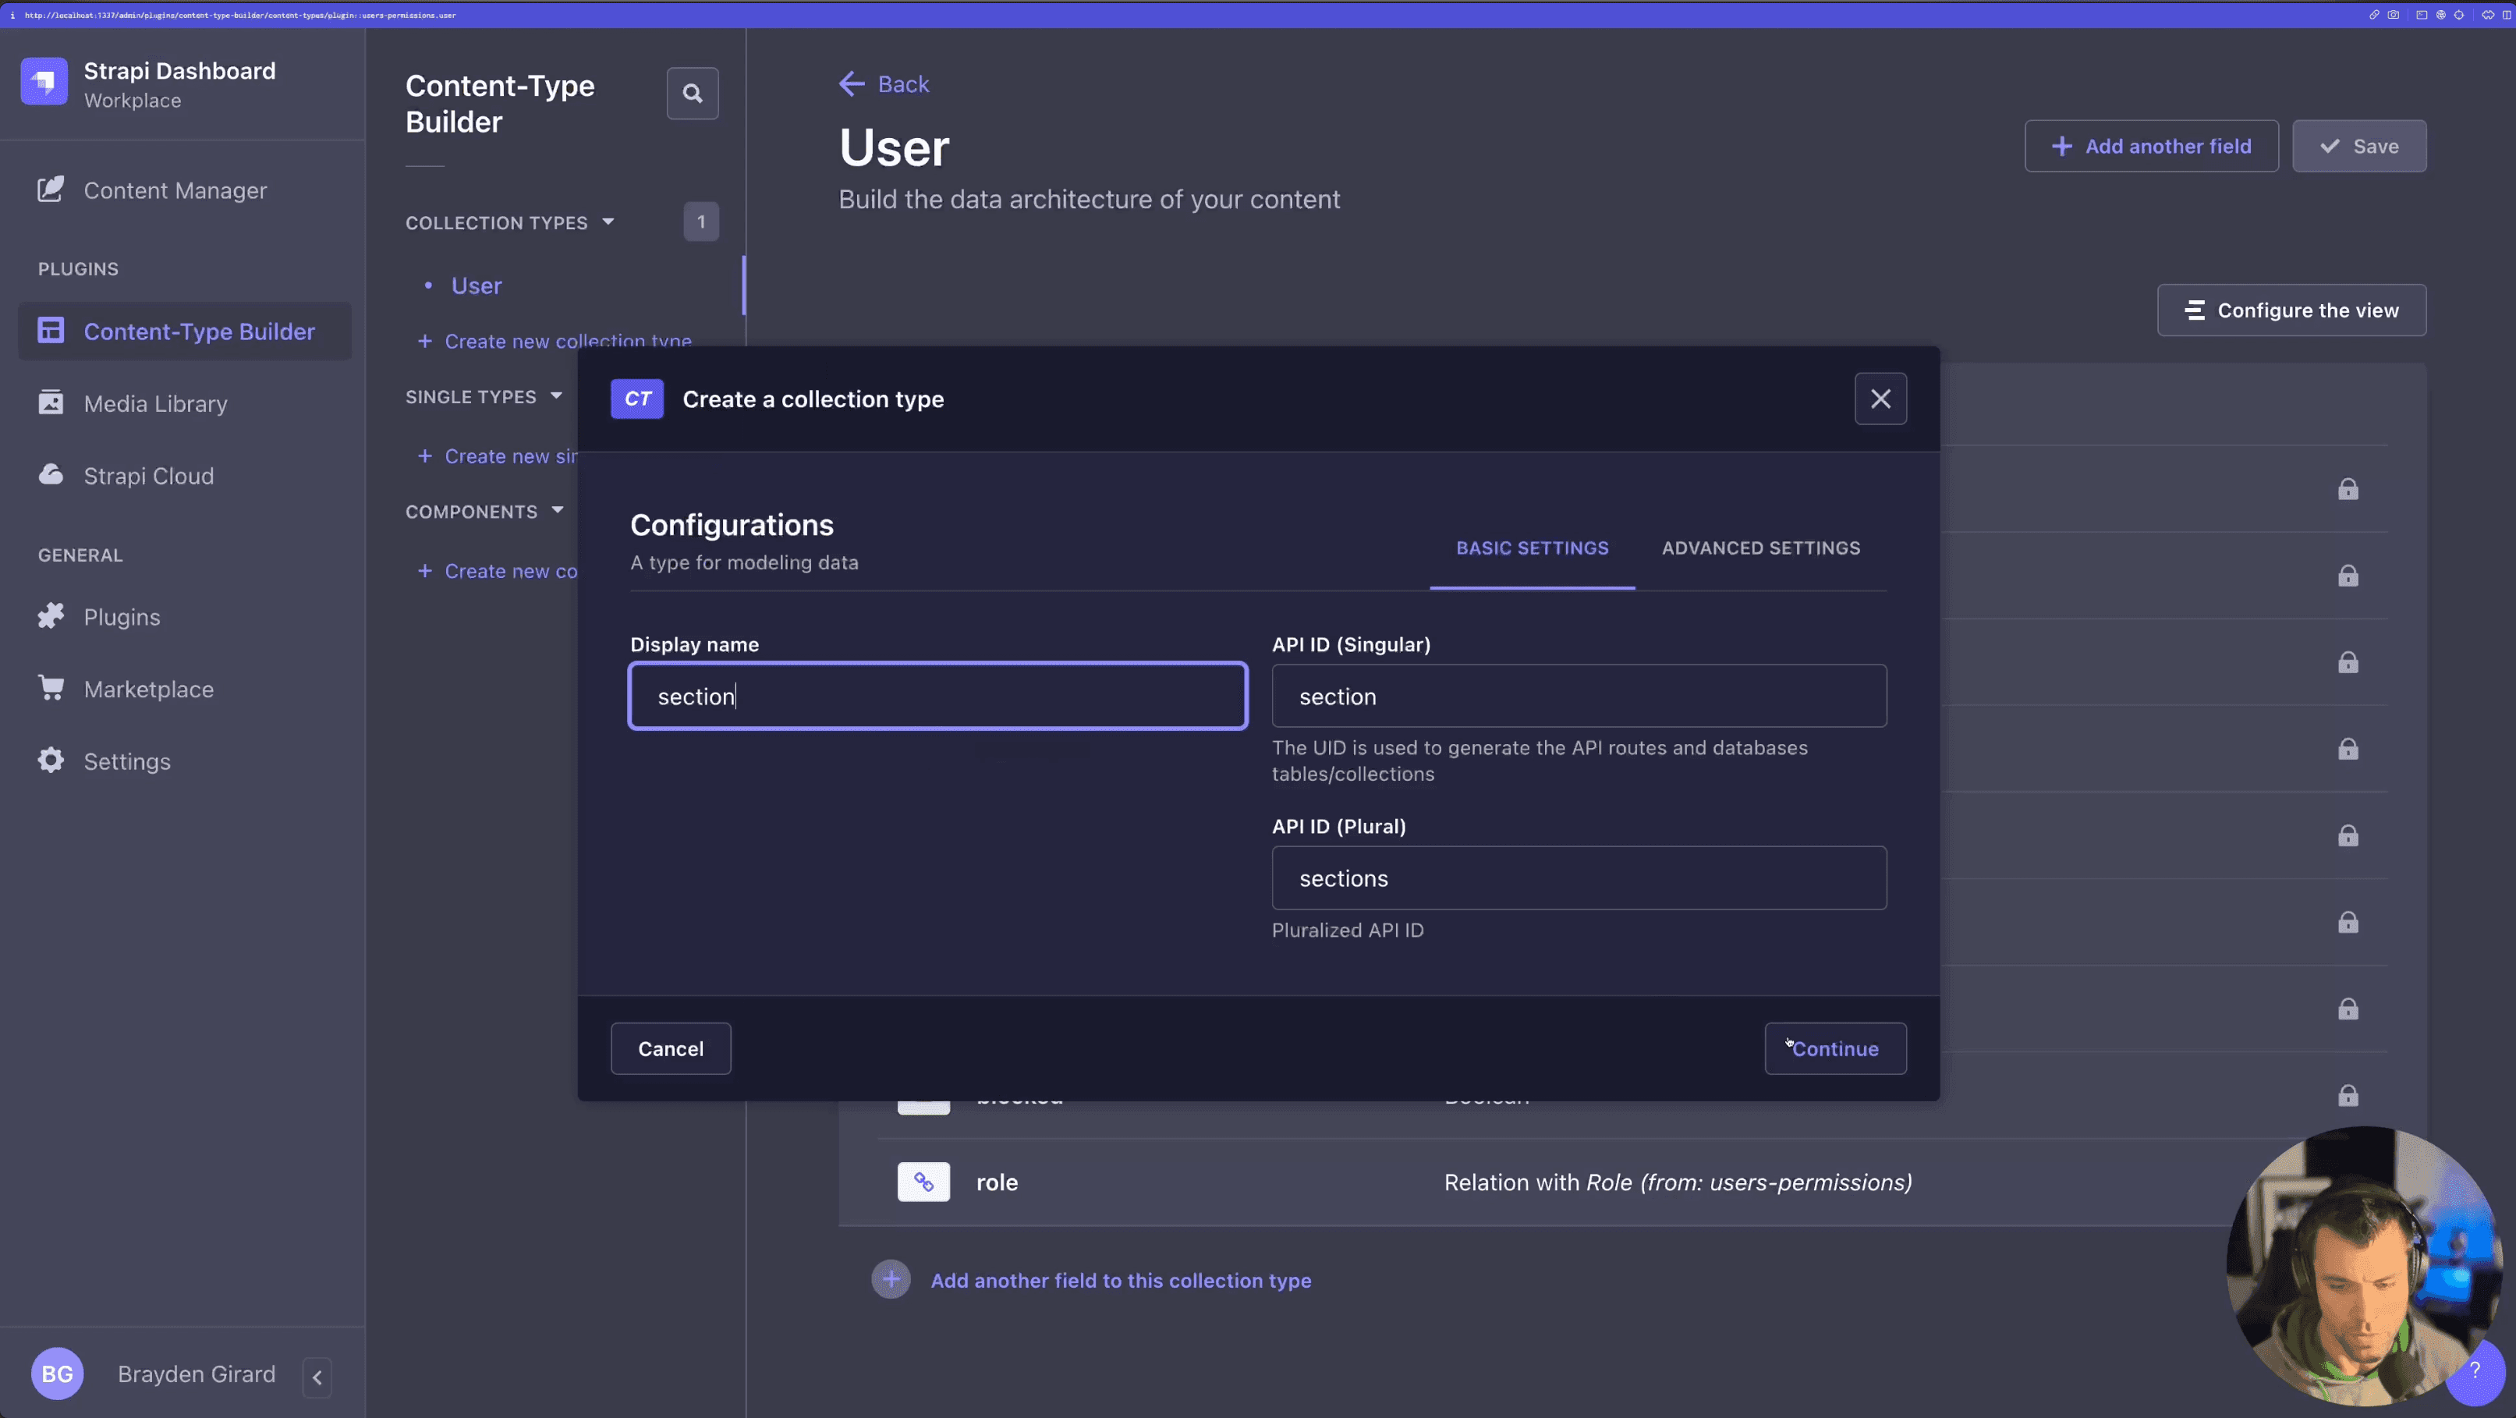Click the Continue button
The height and width of the screenshot is (1418, 2516).
[x=1834, y=1049]
